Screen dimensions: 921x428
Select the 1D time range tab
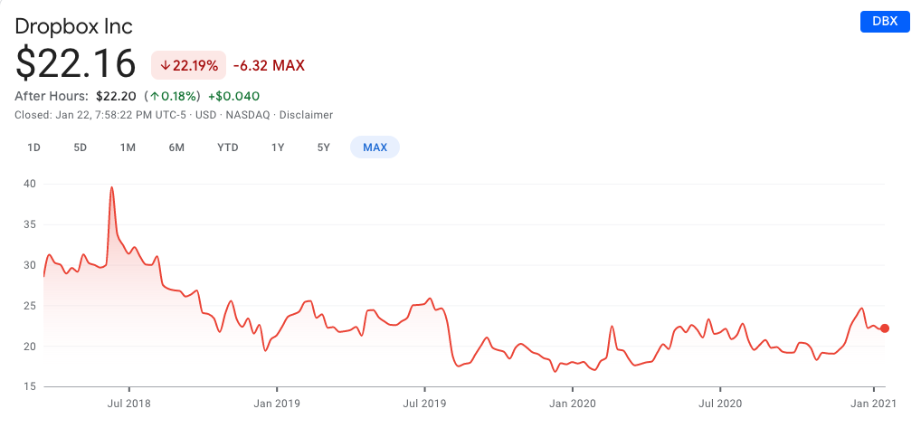pyautogui.click(x=33, y=147)
